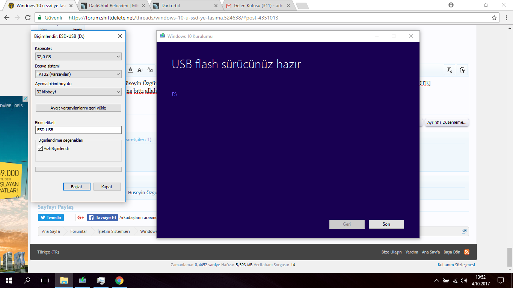Close the Biçimlendir: ESD-USB dialog
The height and width of the screenshot is (288, 513).
click(120, 36)
